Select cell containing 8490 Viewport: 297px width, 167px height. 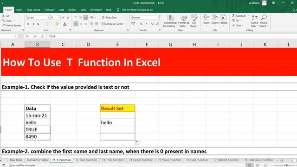(x=37, y=137)
